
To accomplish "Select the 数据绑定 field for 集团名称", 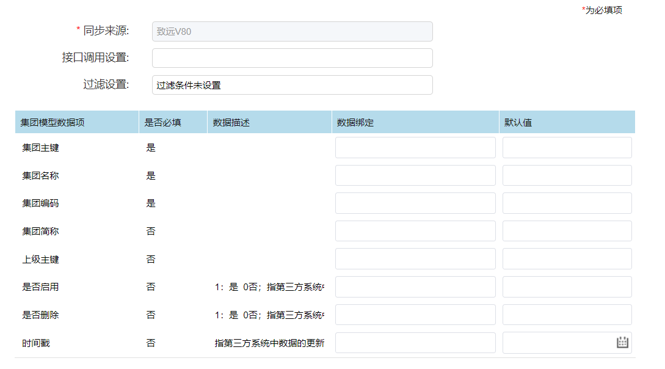I will [x=415, y=175].
